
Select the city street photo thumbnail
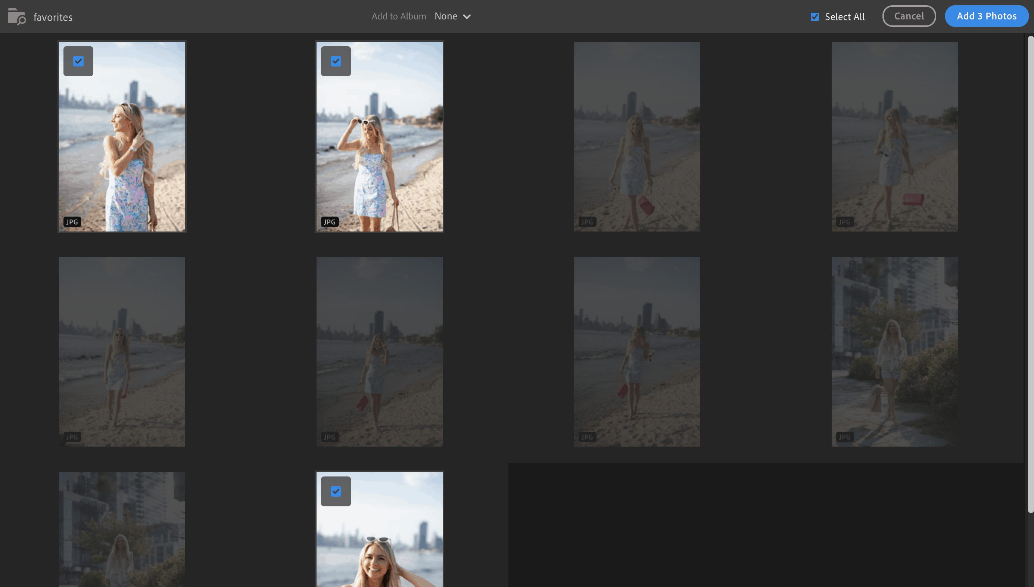[894, 351]
